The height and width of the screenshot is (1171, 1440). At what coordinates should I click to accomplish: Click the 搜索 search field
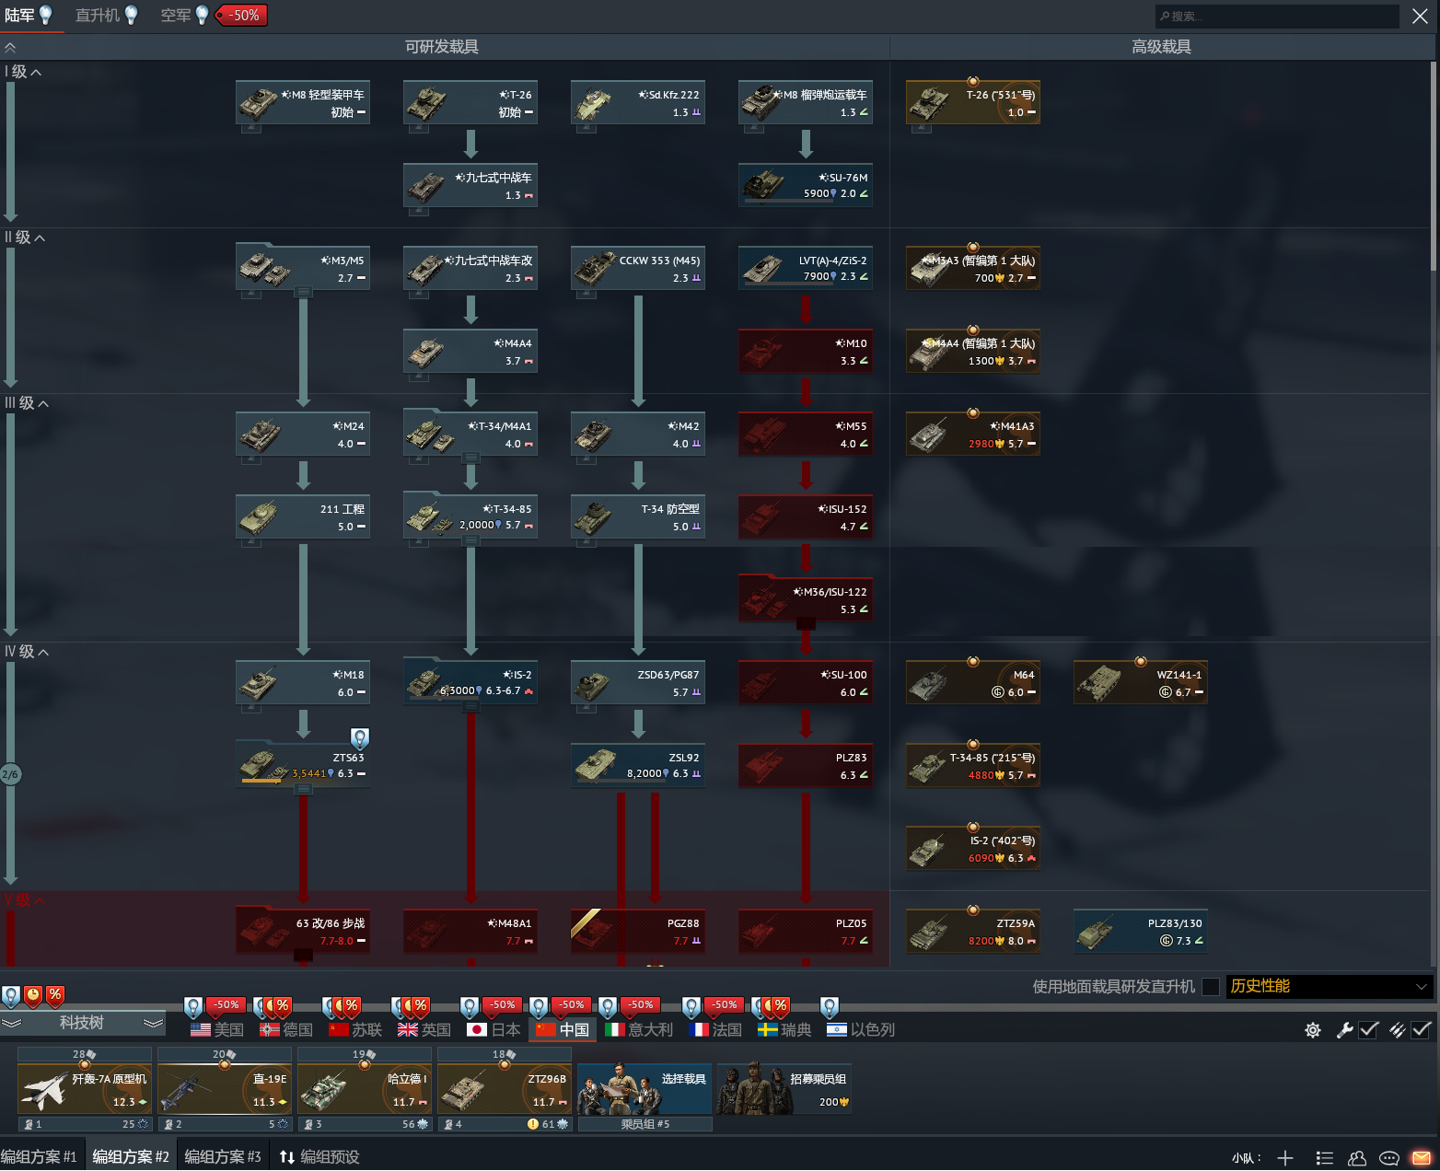(x=1277, y=16)
